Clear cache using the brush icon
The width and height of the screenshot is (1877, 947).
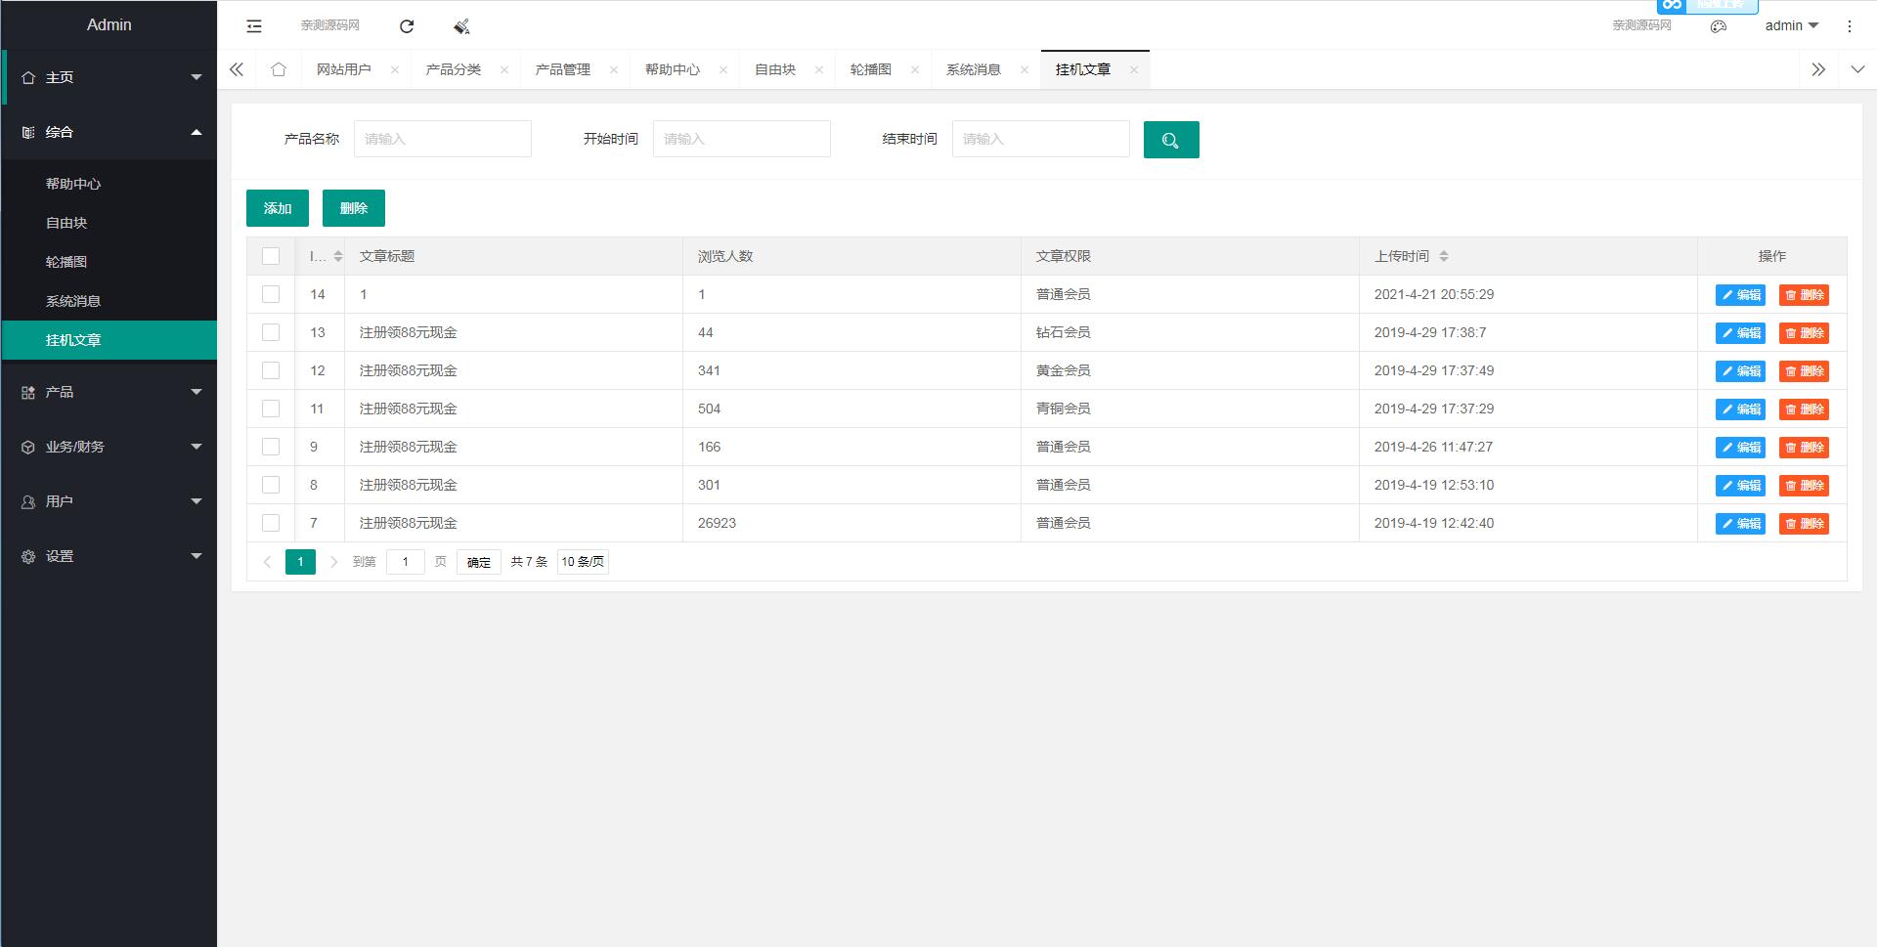460,26
